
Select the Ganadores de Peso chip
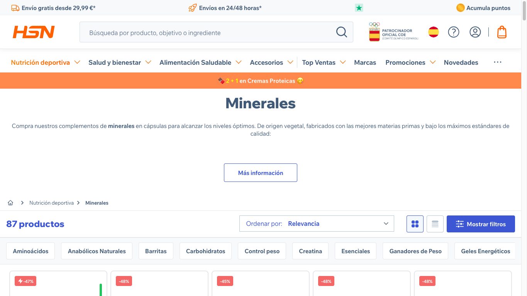415,251
